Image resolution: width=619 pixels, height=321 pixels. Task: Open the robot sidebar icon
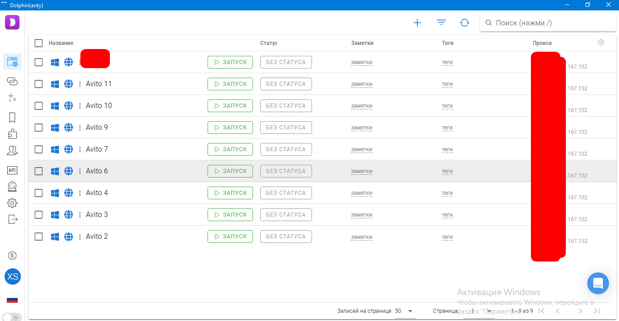pos(12,187)
